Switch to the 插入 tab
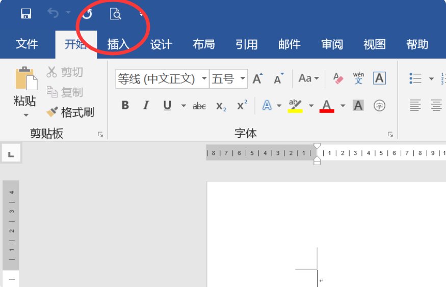446x287 pixels. 118,44
